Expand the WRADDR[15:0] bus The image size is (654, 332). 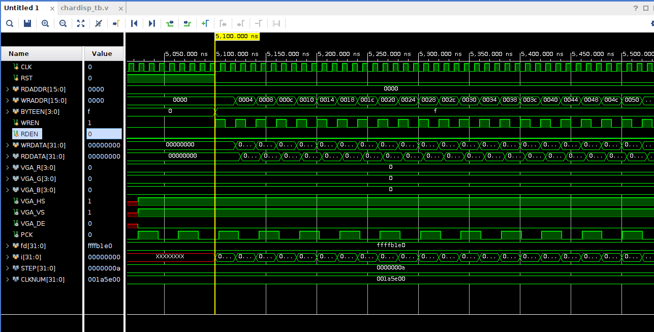tap(7, 100)
